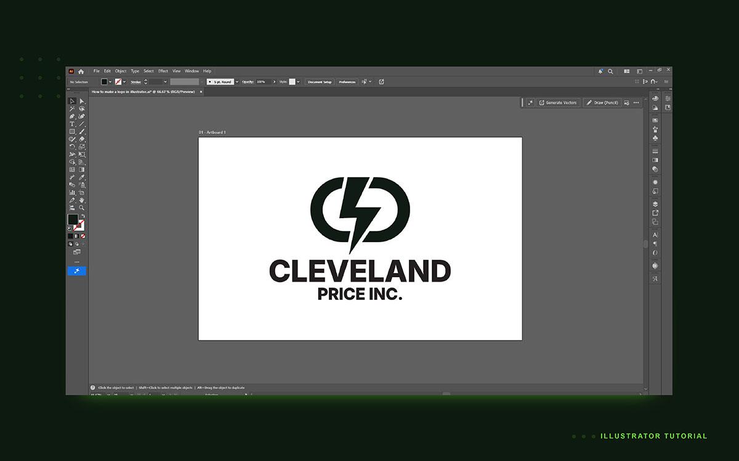Click the Draw (Pencil) button
Image resolution: width=739 pixels, height=461 pixels.
(602, 103)
